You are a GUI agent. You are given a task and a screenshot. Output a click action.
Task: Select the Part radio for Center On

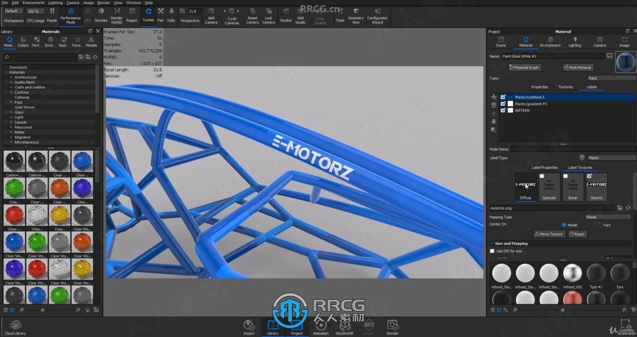(600, 225)
